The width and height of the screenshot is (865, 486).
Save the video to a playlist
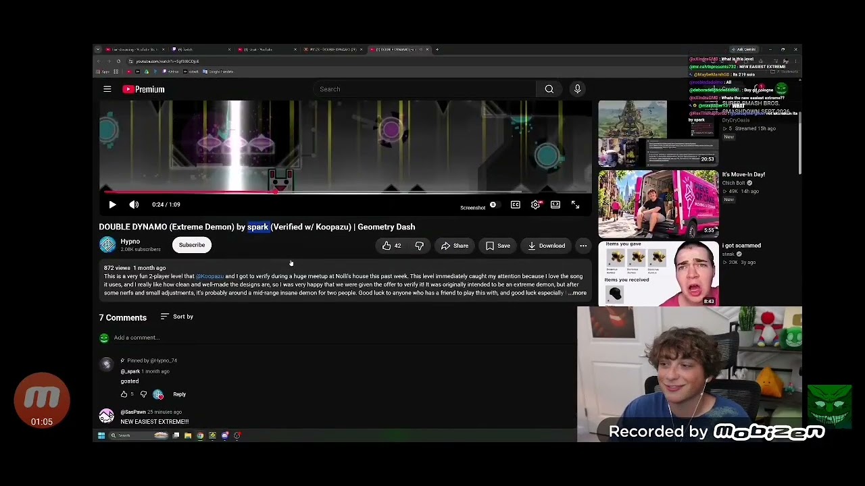point(498,246)
